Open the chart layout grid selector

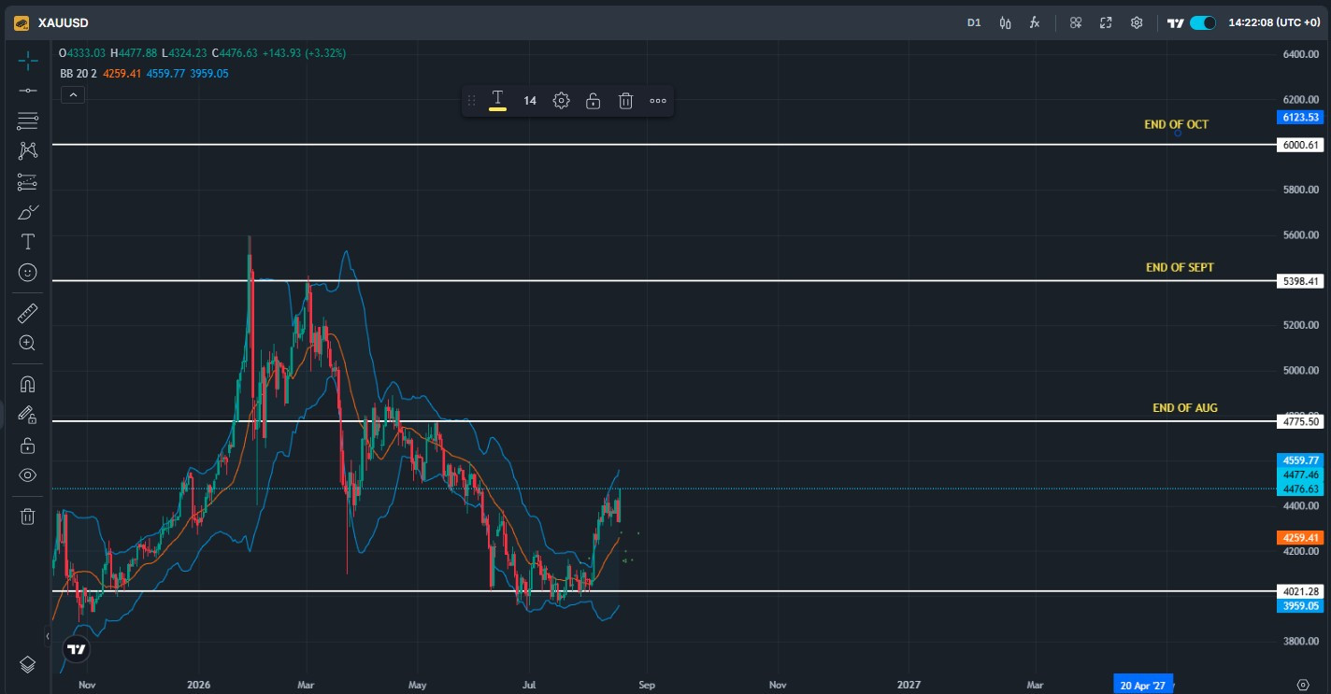click(1076, 22)
